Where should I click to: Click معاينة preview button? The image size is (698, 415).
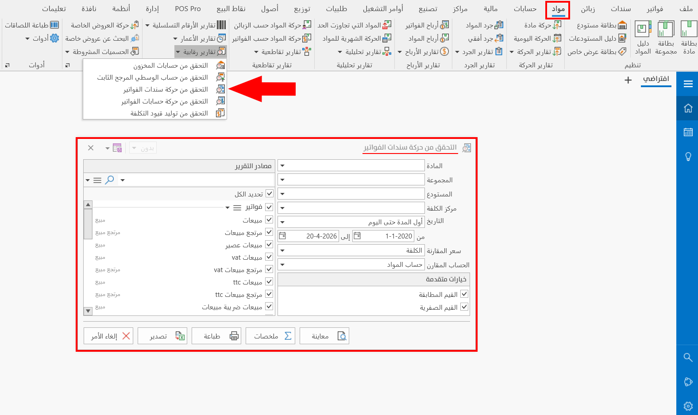[x=324, y=336]
